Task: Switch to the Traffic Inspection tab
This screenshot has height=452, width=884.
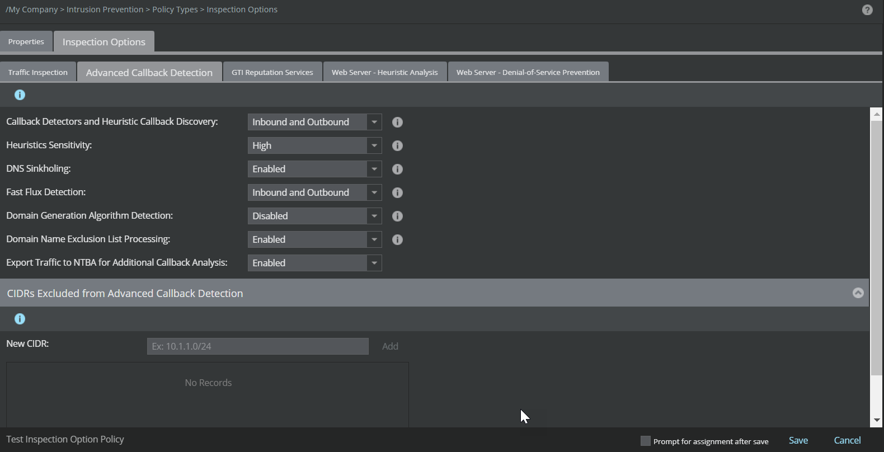Action: tap(38, 72)
